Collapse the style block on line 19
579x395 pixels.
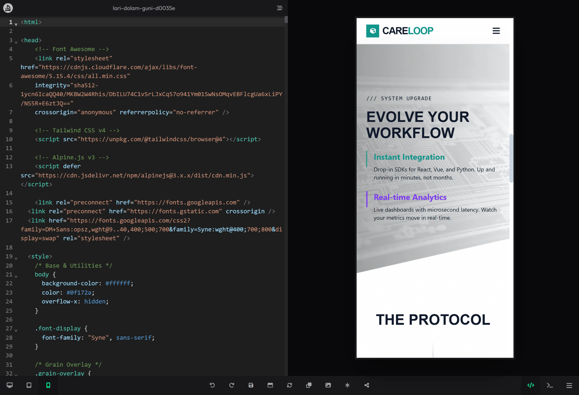pyautogui.click(x=16, y=258)
